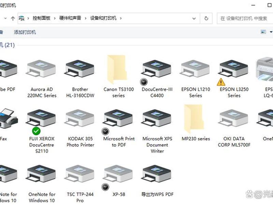The width and height of the screenshot is (273, 205).
Task: Select the OneNote for Windows 10 printer icon
Action: (41, 174)
